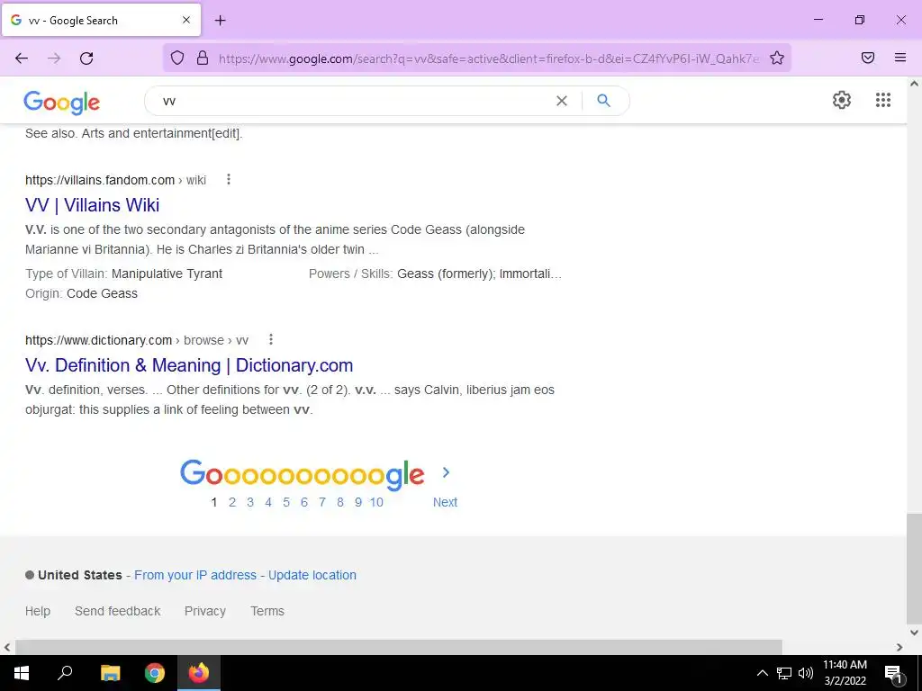Go back using the browser back arrow

click(22, 58)
